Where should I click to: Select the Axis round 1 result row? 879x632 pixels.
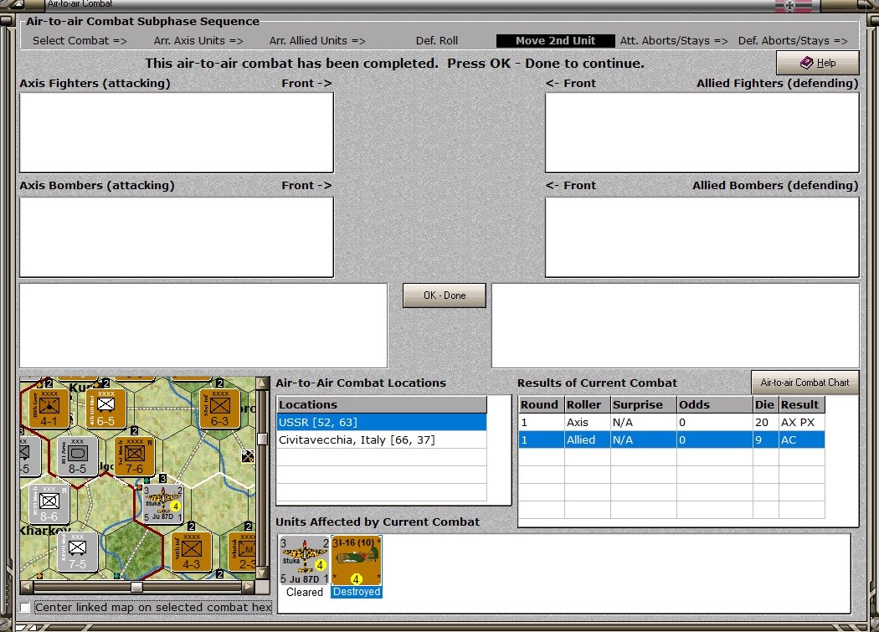coord(671,422)
